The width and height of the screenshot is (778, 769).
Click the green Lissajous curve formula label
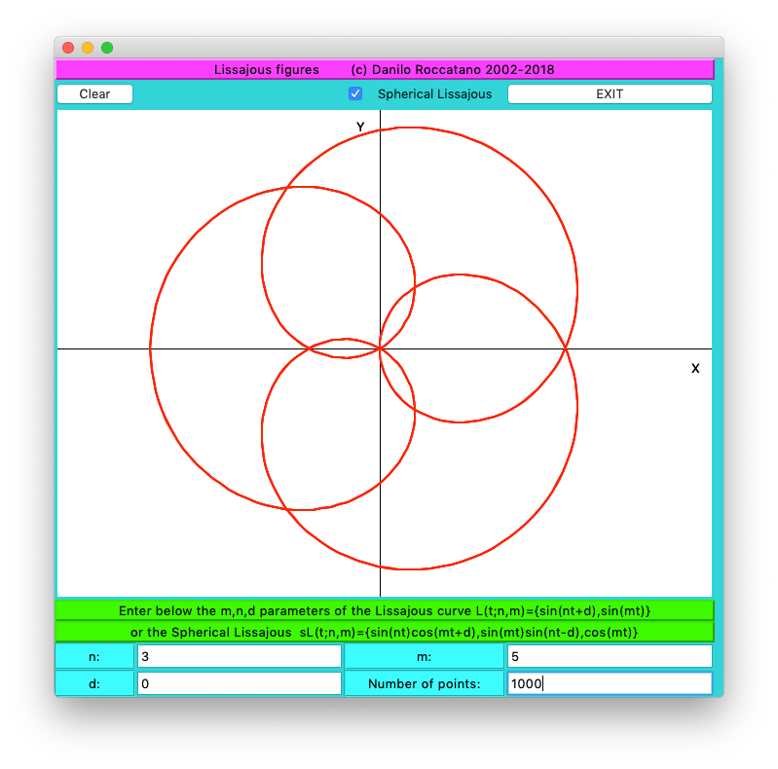click(x=385, y=610)
